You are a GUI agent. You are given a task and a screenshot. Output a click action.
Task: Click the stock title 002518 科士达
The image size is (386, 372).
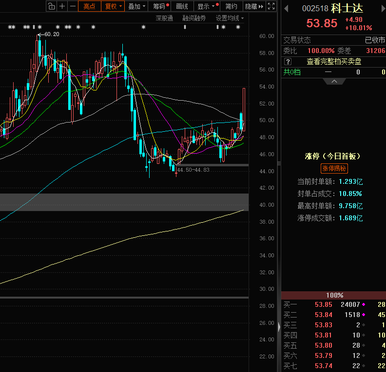(x=332, y=8)
